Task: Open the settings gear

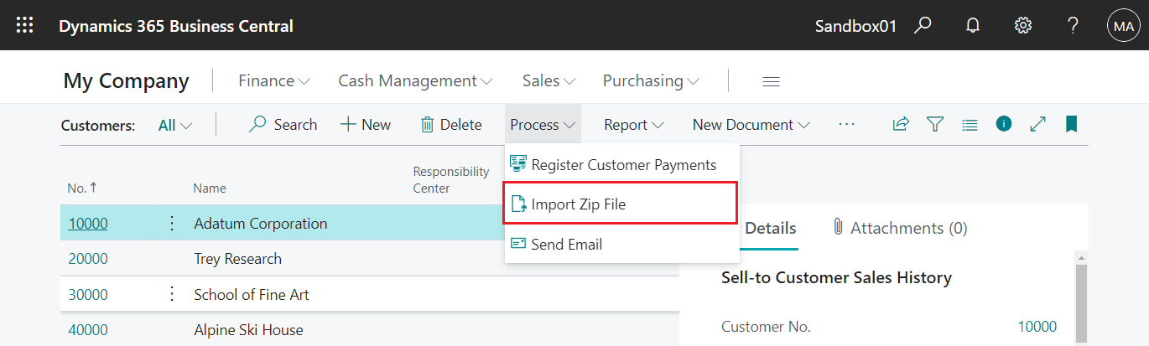Action: point(1023,25)
